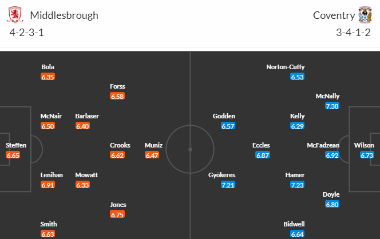
Task: Open goalkeeper Wilson's player name
Action: point(364,145)
